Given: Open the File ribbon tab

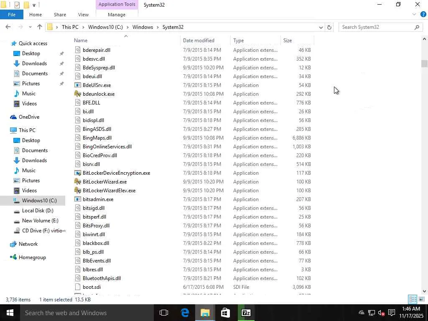Looking at the screenshot, I should (12, 15).
